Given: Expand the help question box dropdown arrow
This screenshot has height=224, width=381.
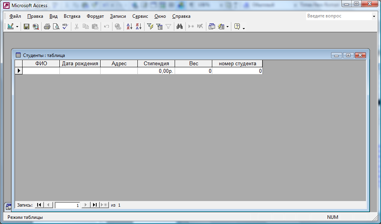Looking at the screenshot, I should (x=374, y=16).
